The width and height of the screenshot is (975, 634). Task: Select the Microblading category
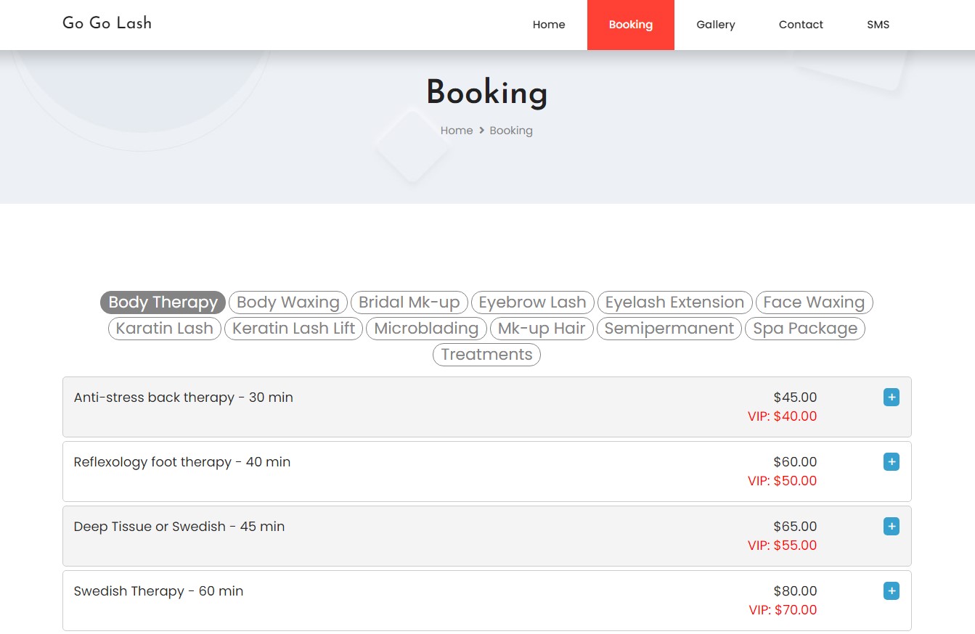[426, 329]
